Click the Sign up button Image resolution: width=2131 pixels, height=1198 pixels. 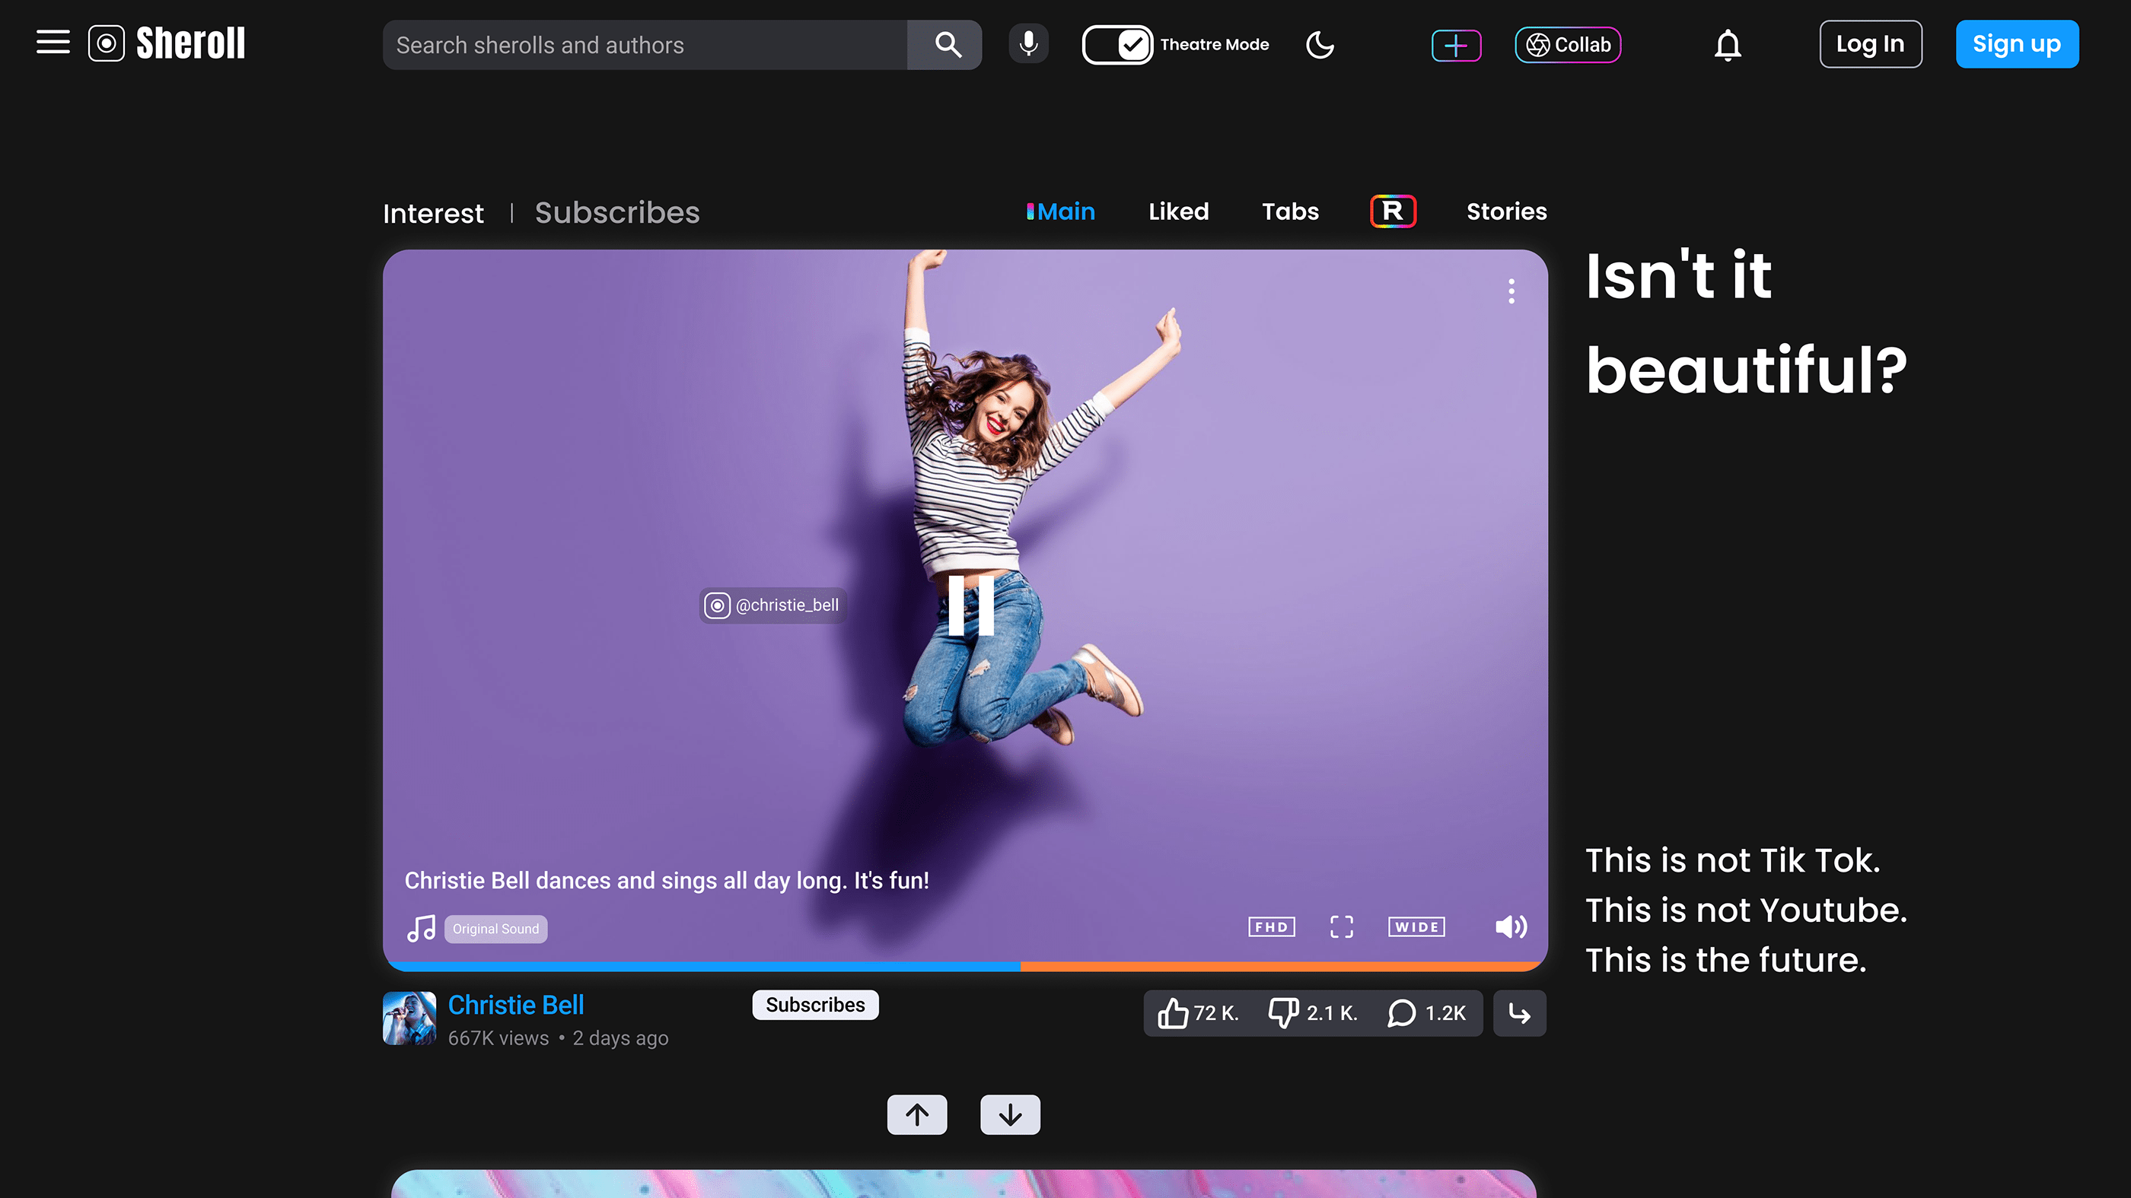[2017, 44]
